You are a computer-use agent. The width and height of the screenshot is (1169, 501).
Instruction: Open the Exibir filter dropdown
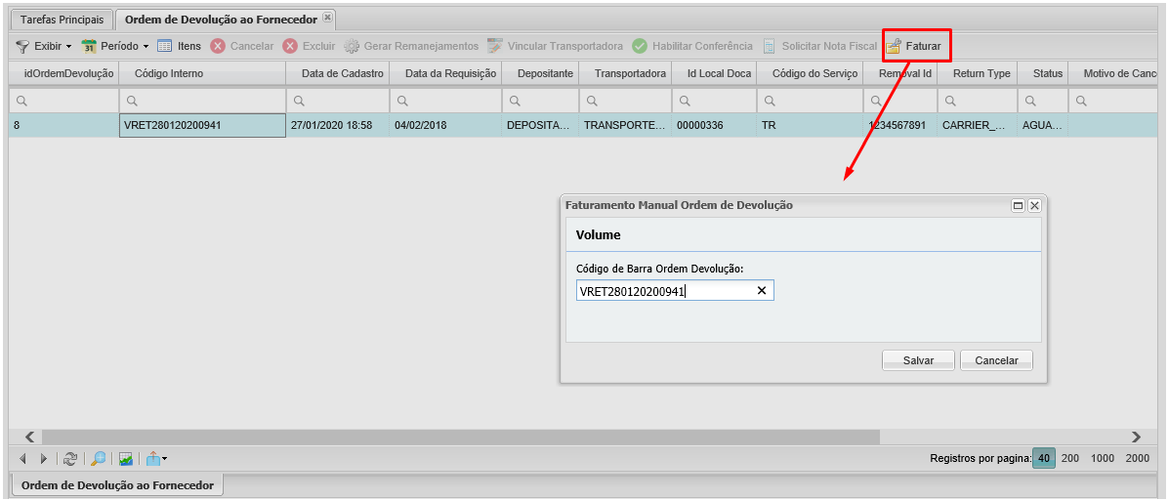coord(44,46)
